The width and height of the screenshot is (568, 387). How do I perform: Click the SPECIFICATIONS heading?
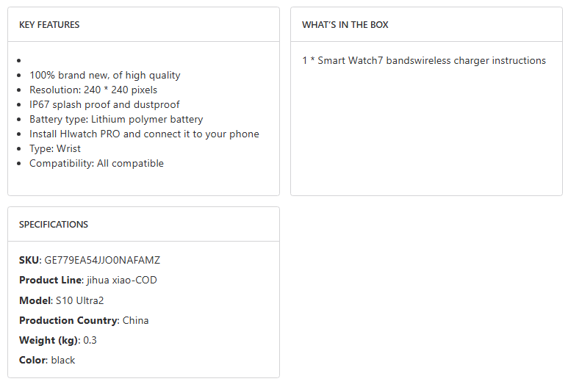tap(54, 225)
